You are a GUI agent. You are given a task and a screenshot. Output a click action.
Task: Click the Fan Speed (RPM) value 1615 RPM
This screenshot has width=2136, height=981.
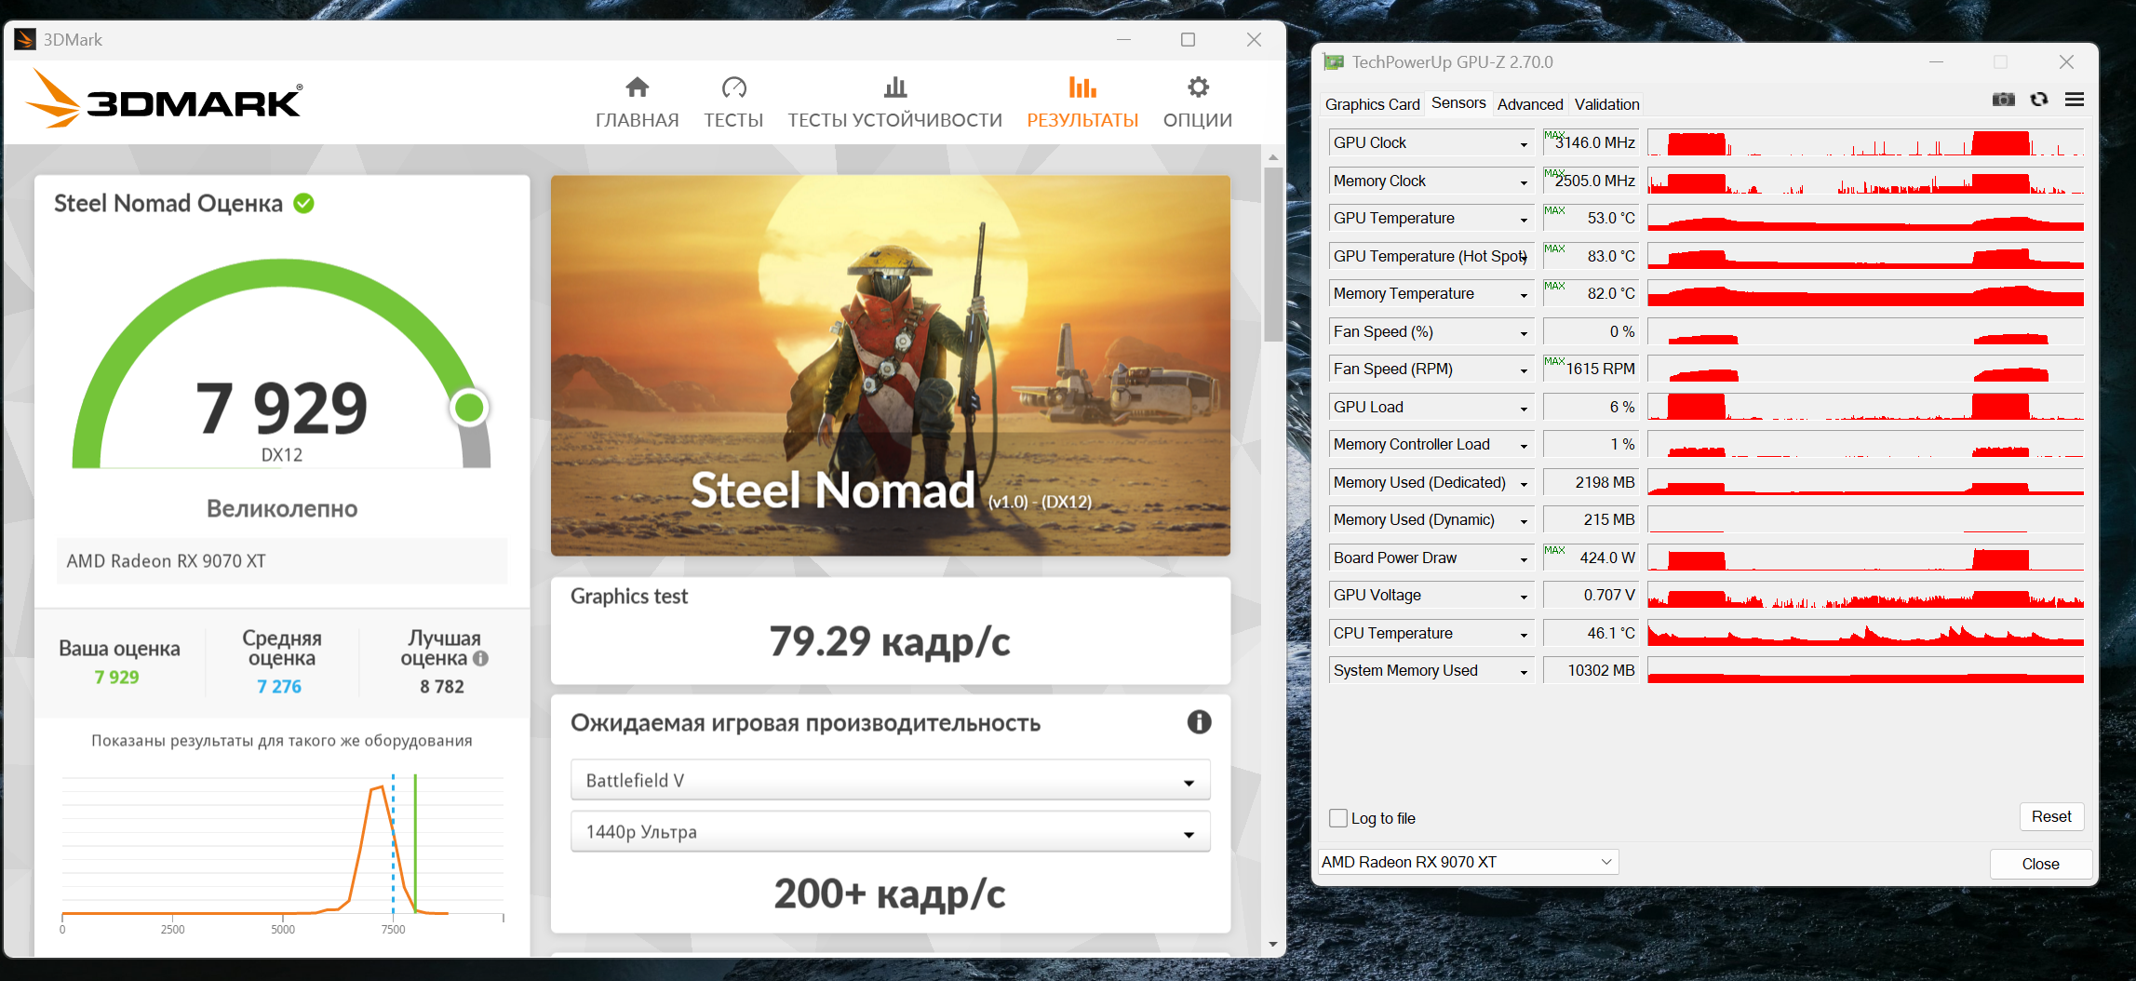1591,369
